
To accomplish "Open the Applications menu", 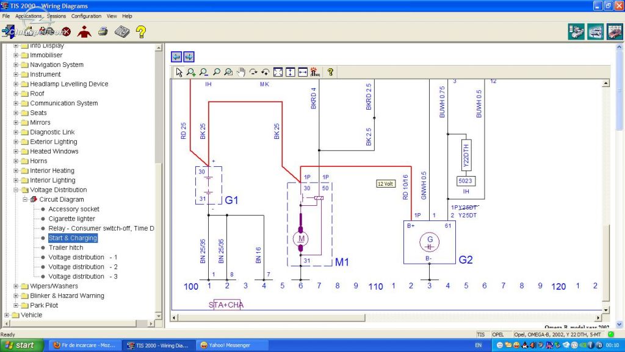I will click(28, 16).
